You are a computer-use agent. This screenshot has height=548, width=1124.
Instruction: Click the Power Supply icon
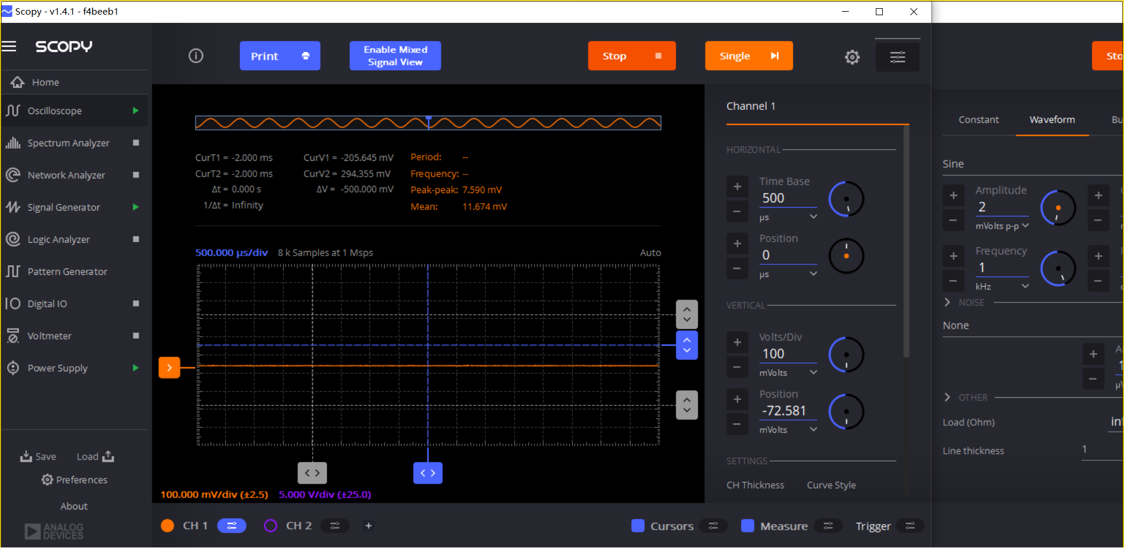(13, 368)
